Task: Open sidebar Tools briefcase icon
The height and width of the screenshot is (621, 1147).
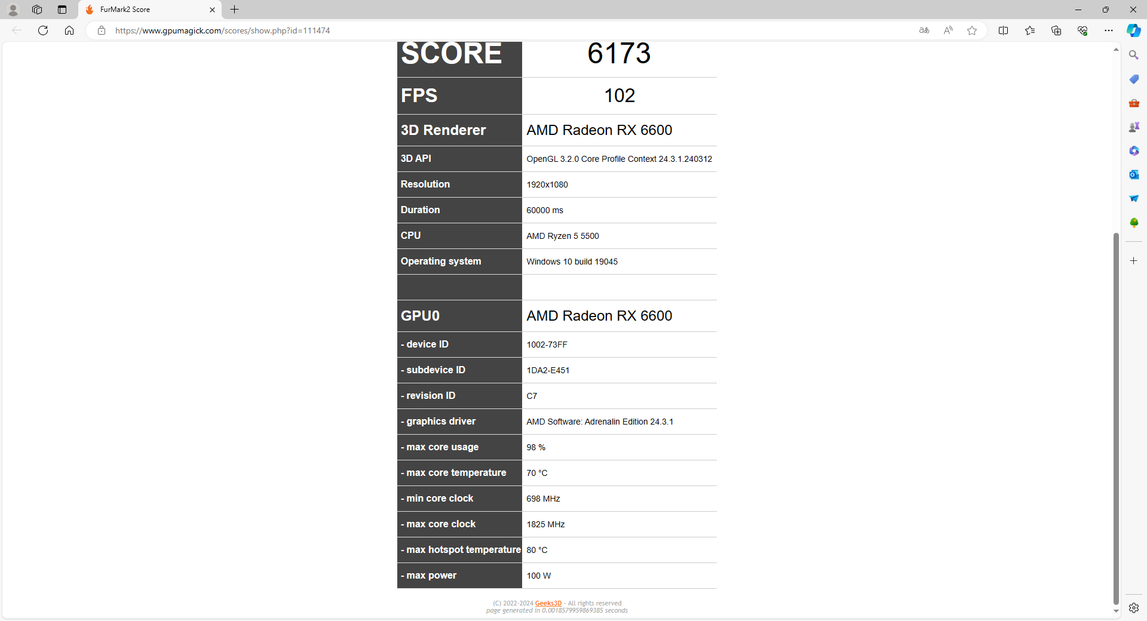Action: (1134, 103)
